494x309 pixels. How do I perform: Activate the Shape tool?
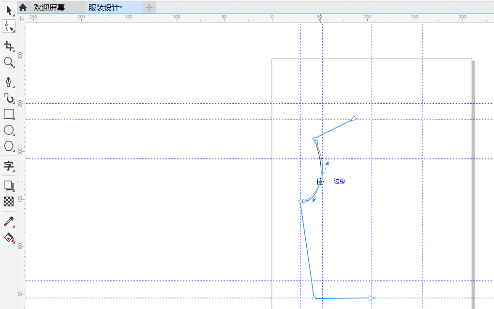[x=8, y=26]
